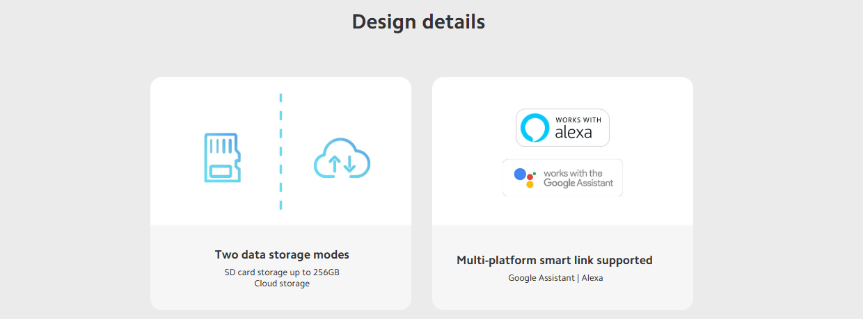This screenshot has width=863, height=319.
Task: Click the Google Assistant colored dots logo
Action: pyautogui.click(x=524, y=178)
